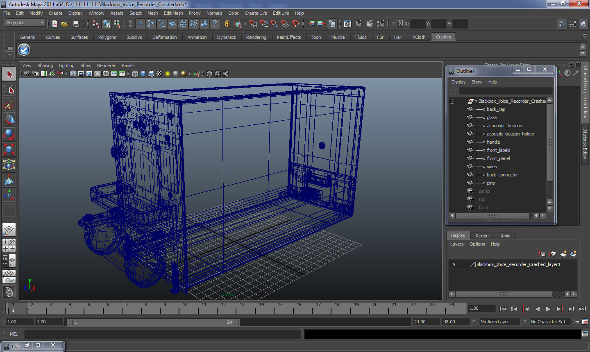
Task: Open Render Settings clapper icon
Action: point(381,24)
